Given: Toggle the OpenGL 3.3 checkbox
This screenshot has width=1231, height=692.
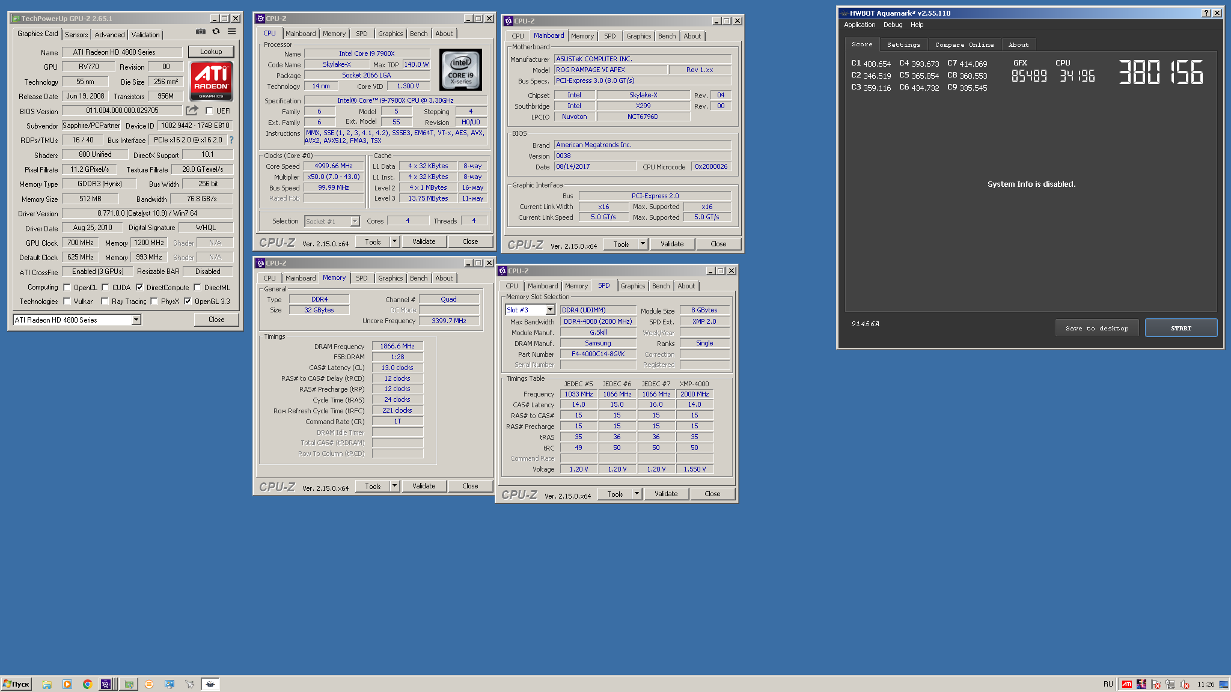Looking at the screenshot, I should (x=188, y=302).
